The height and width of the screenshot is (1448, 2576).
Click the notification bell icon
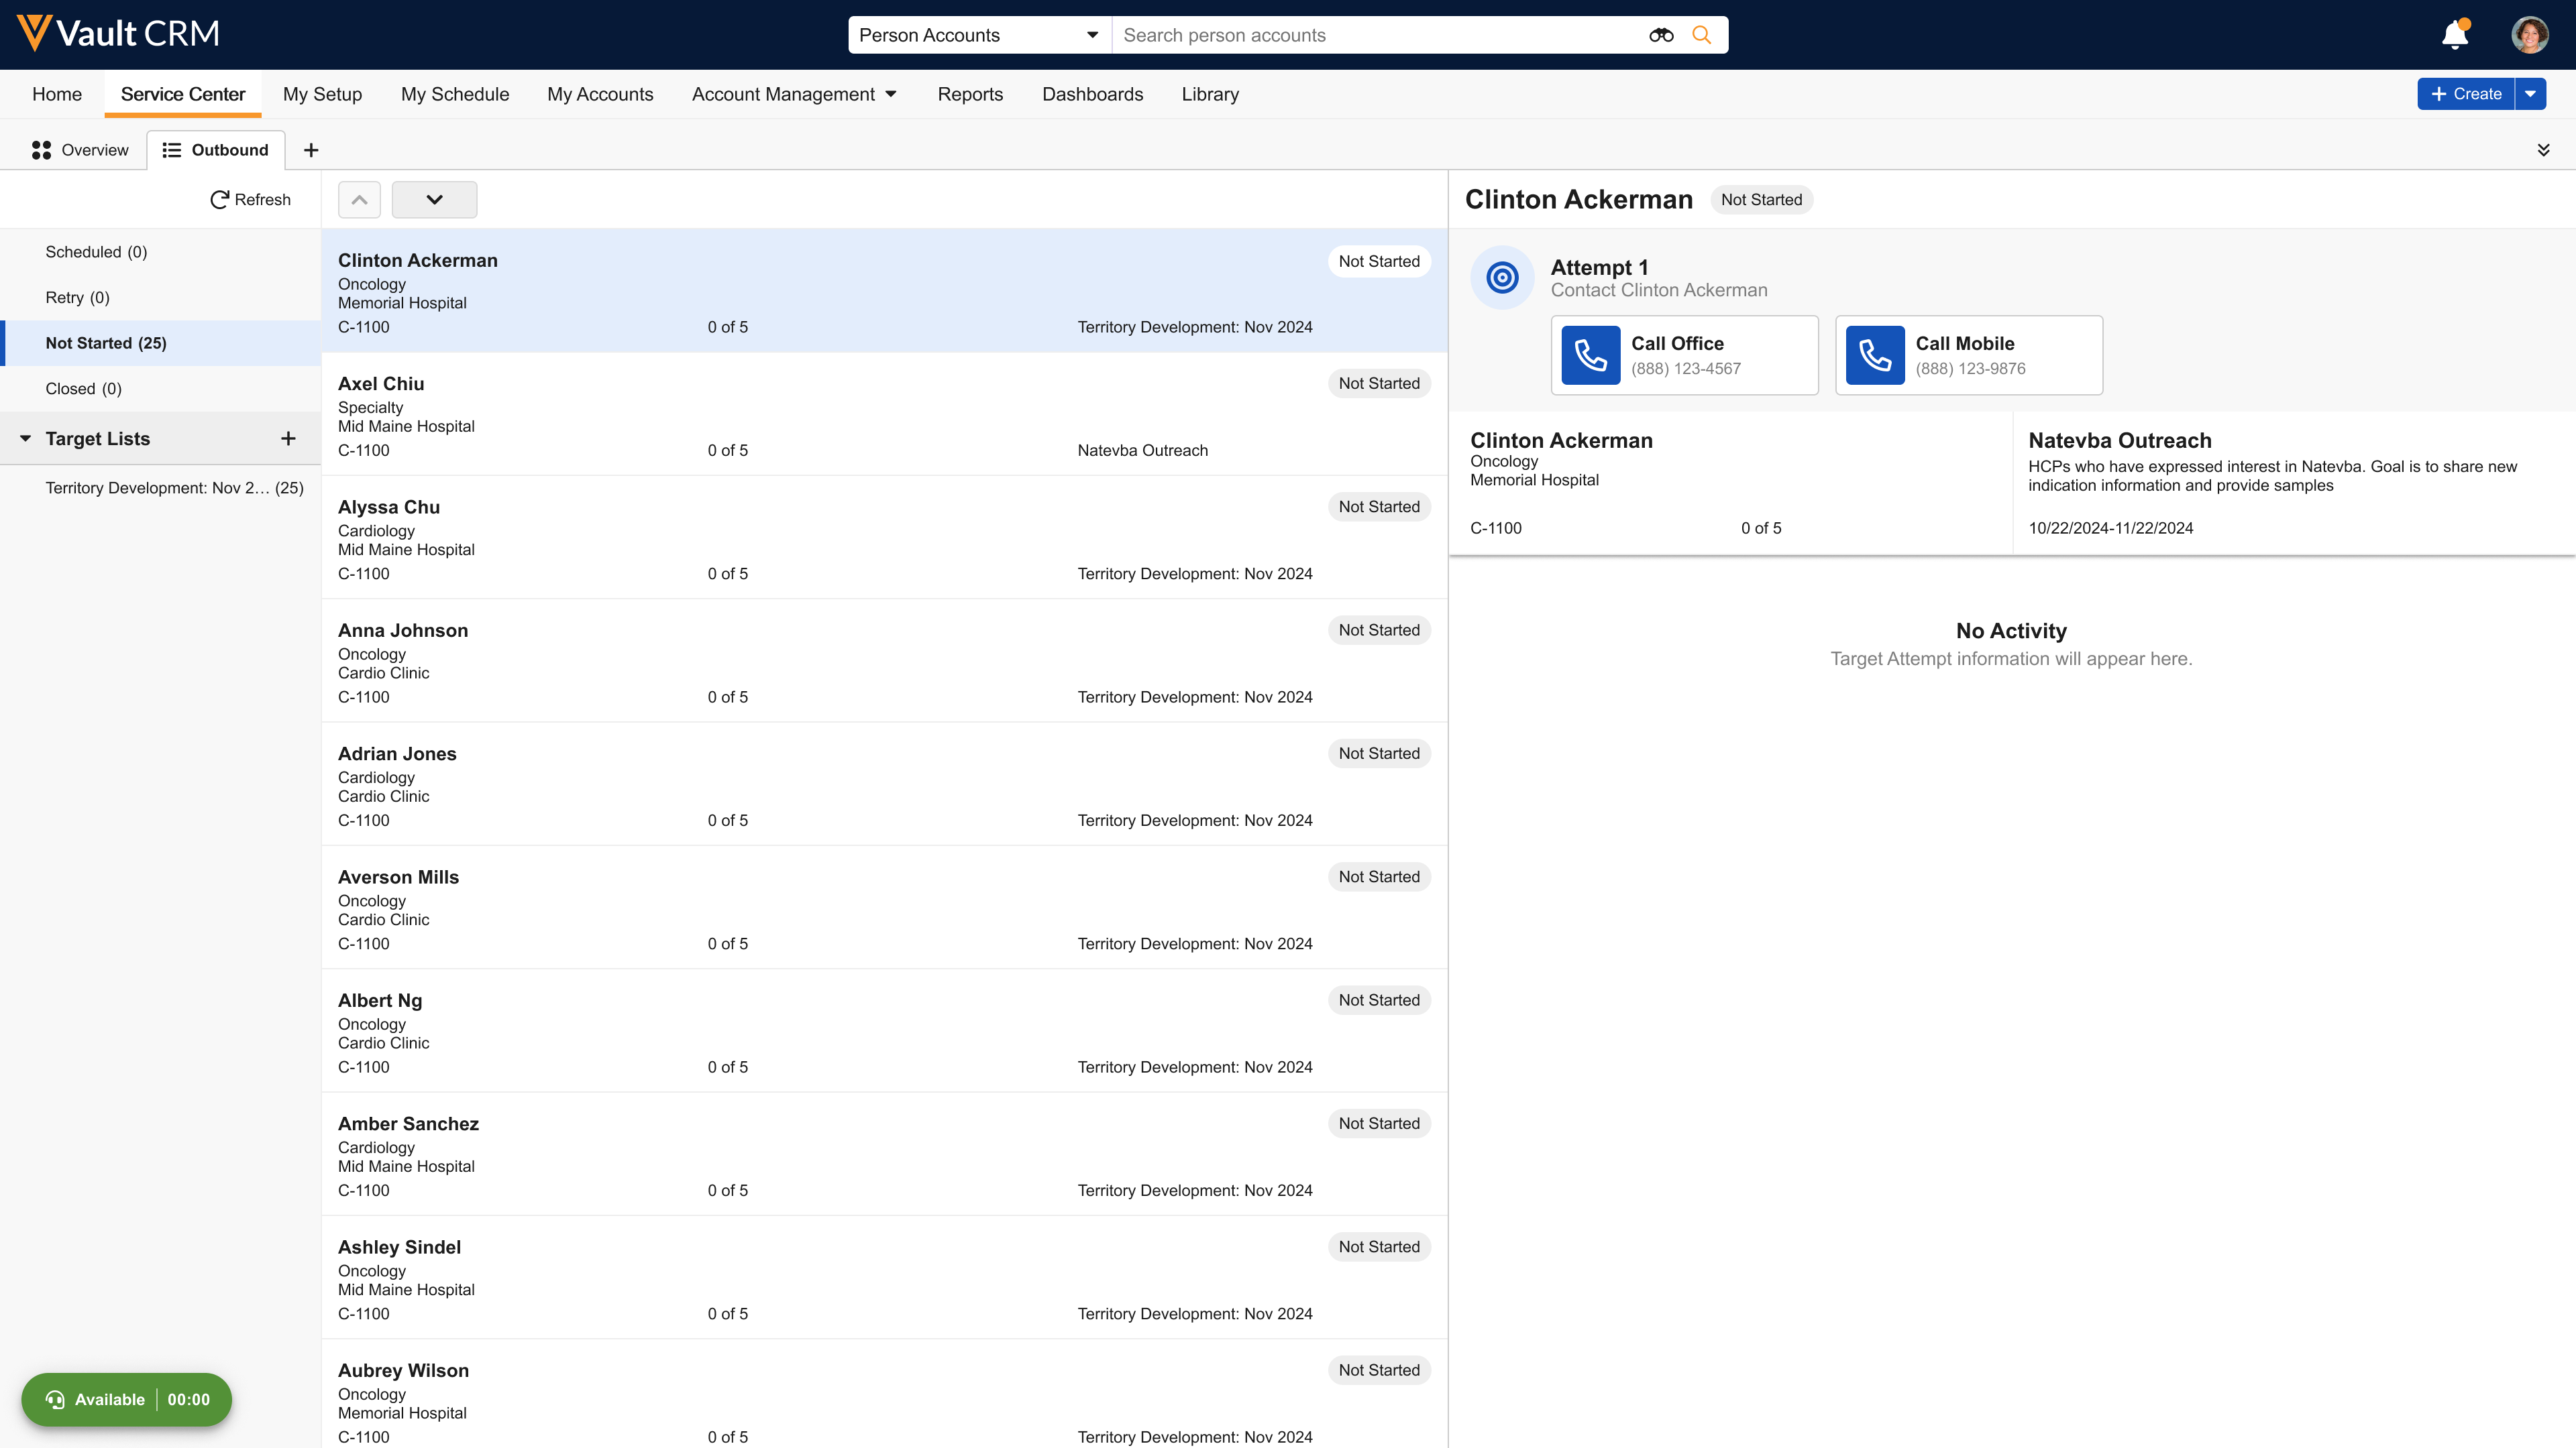(x=2454, y=35)
